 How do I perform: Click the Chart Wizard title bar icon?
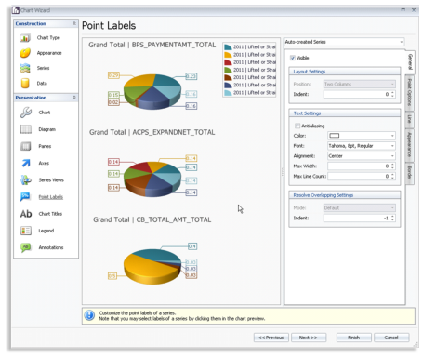(x=16, y=10)
